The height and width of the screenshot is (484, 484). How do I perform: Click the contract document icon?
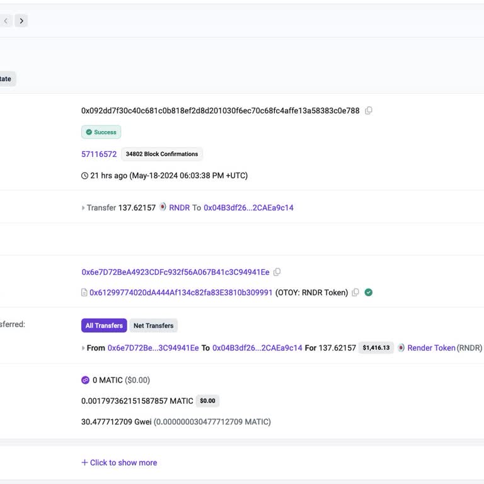point(84,292)
